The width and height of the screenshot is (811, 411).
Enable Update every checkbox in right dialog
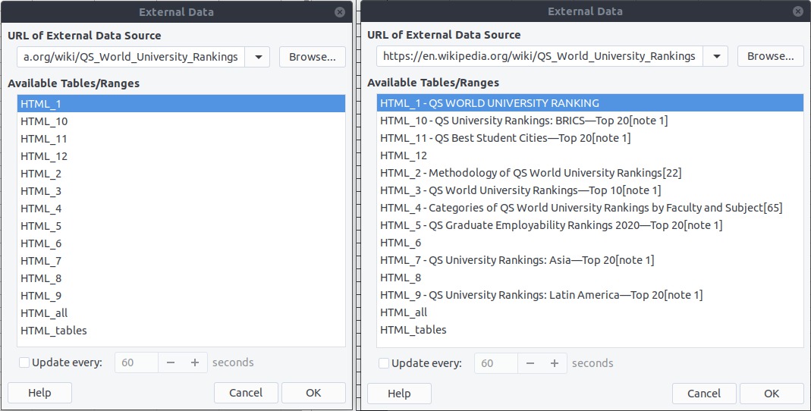point(383,363)
